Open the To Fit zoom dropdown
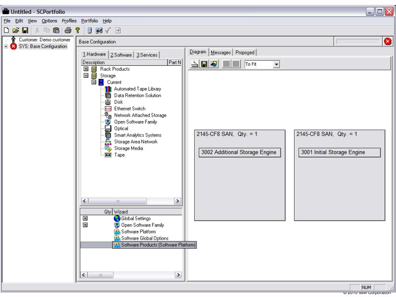 277,65
